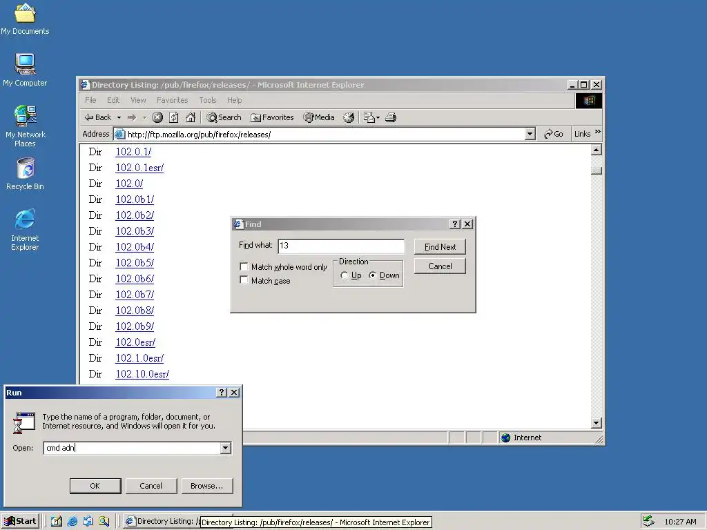
Task: Click the scrollbar up arrow in IE
Action: (x=597, y=150)
